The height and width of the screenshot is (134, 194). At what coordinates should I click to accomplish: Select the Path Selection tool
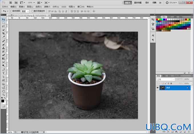[x=3, y=77]
